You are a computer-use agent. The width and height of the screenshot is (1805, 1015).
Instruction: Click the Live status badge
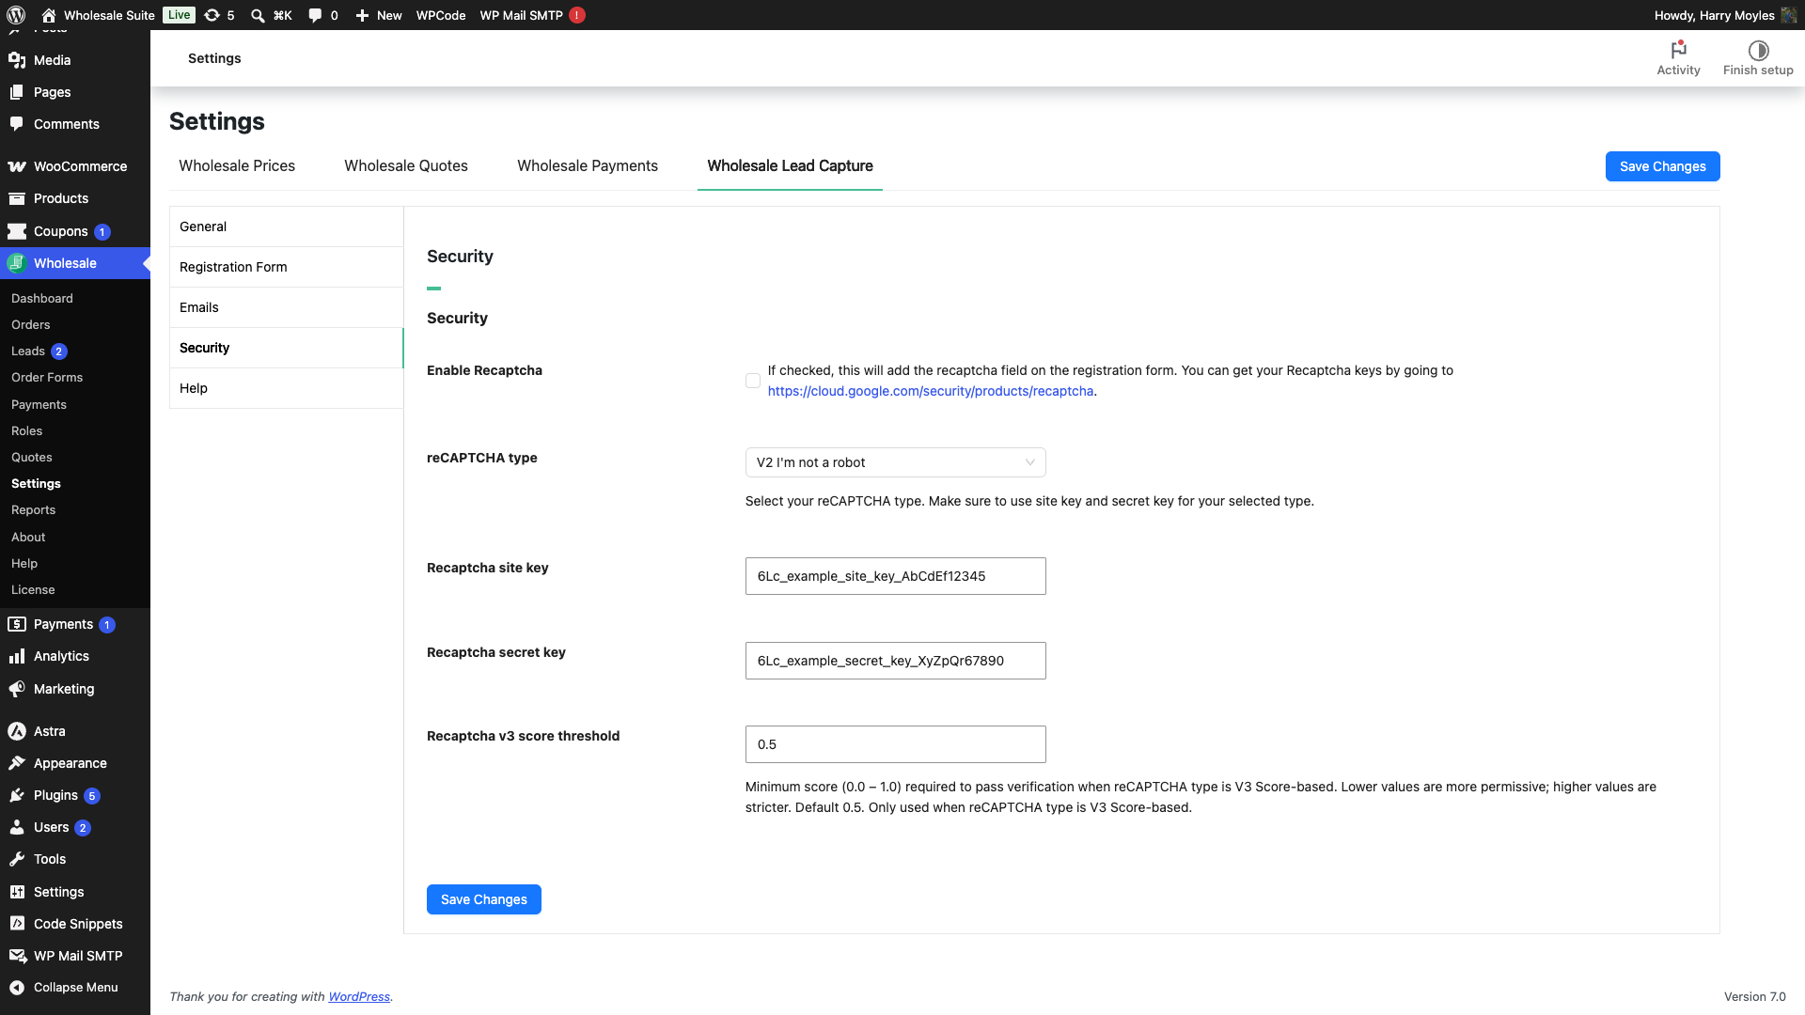pos(179,15)
